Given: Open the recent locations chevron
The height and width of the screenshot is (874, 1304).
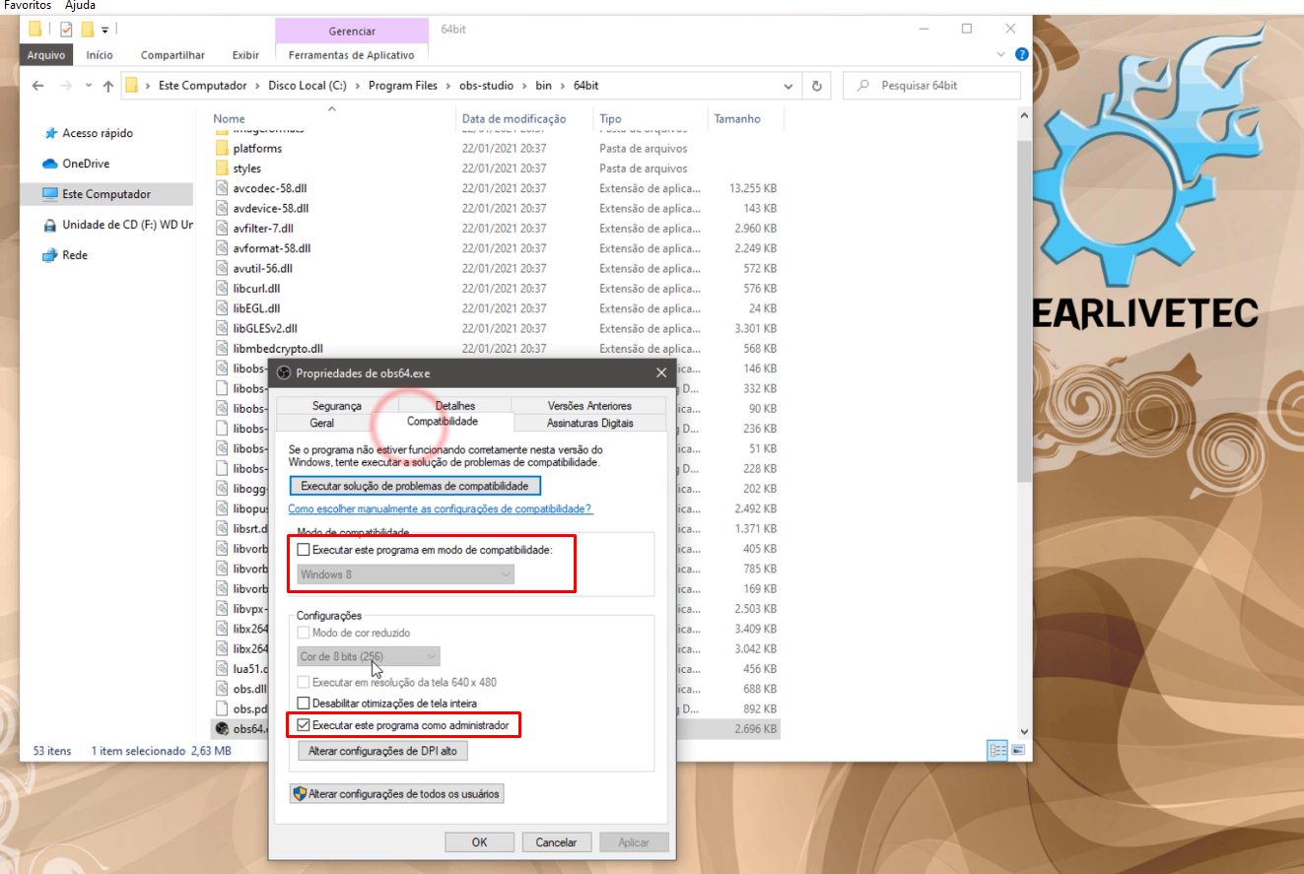Looking at the screenshot, I should (x=87, y=86).
